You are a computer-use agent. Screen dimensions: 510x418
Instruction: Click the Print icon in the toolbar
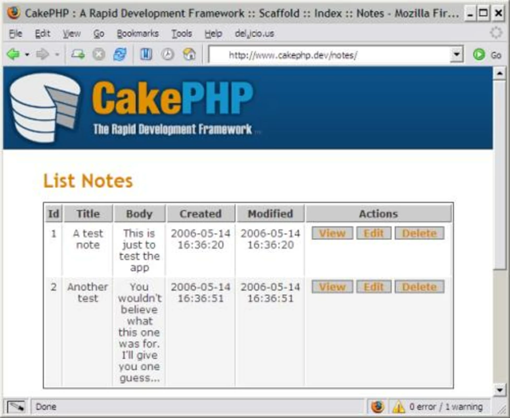click(x=77, y=53)
